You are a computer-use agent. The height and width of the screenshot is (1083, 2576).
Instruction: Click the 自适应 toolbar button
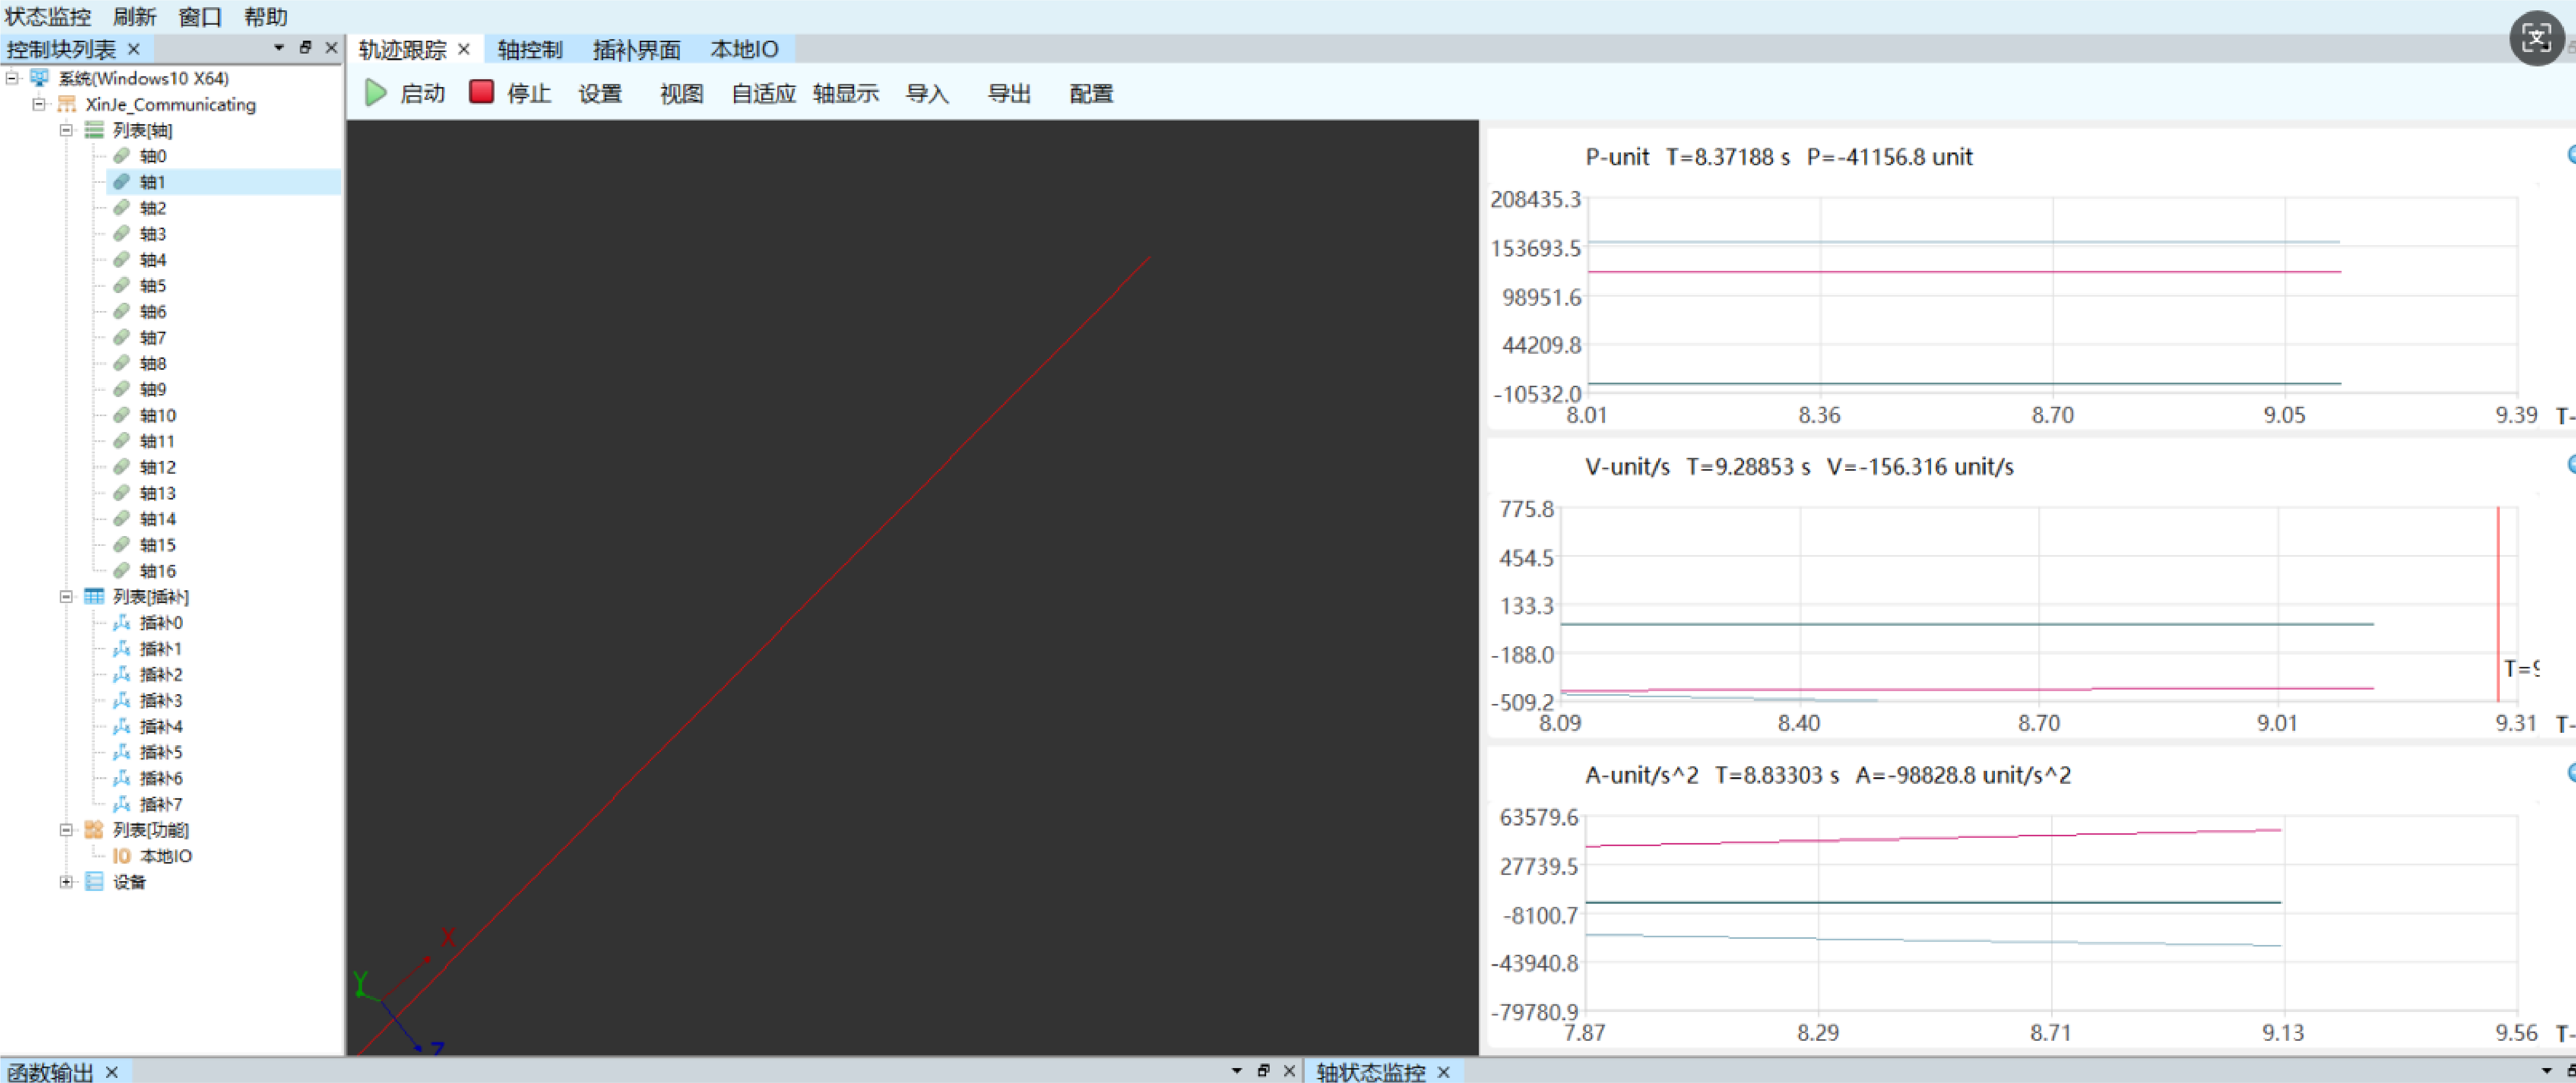coord(763,93)
